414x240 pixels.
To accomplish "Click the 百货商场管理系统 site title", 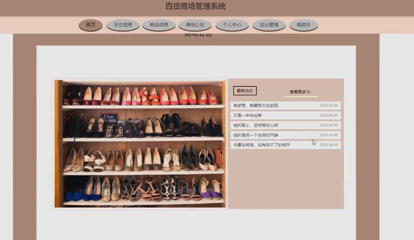I will pyautogui.click(x=196, y=6).
